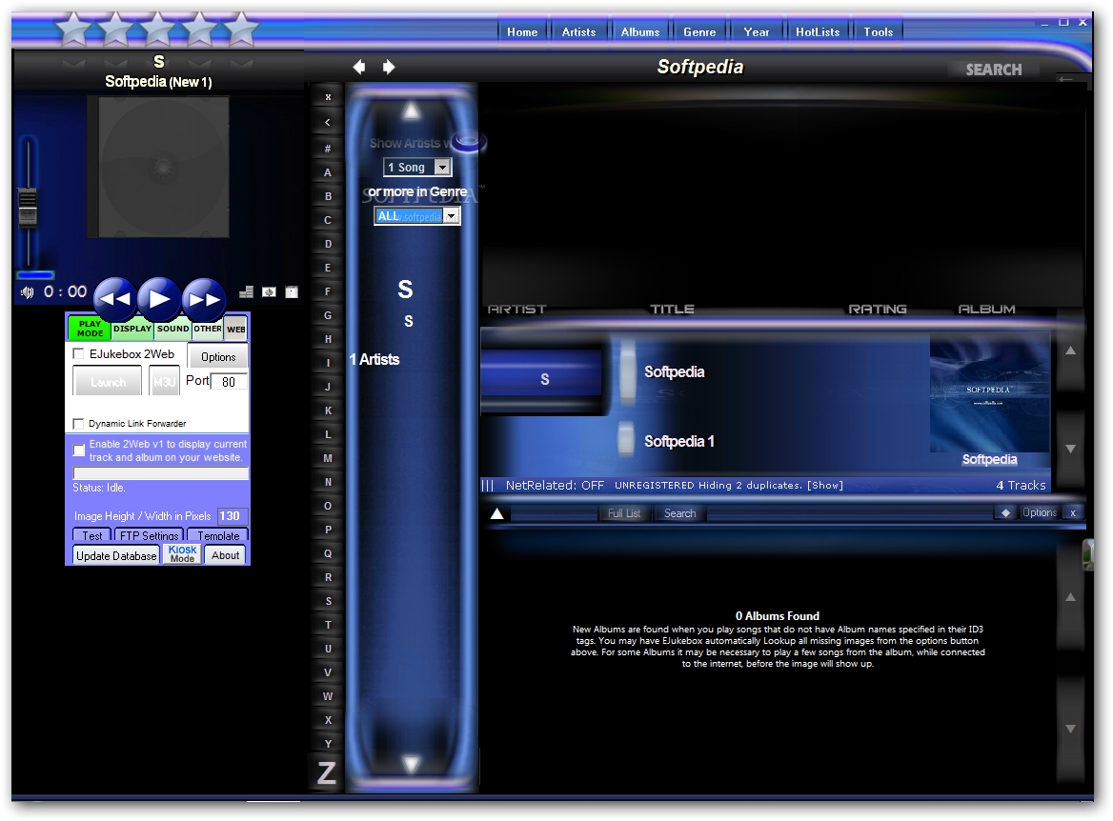Click the < entry in letter index

[x=328, y=122]
